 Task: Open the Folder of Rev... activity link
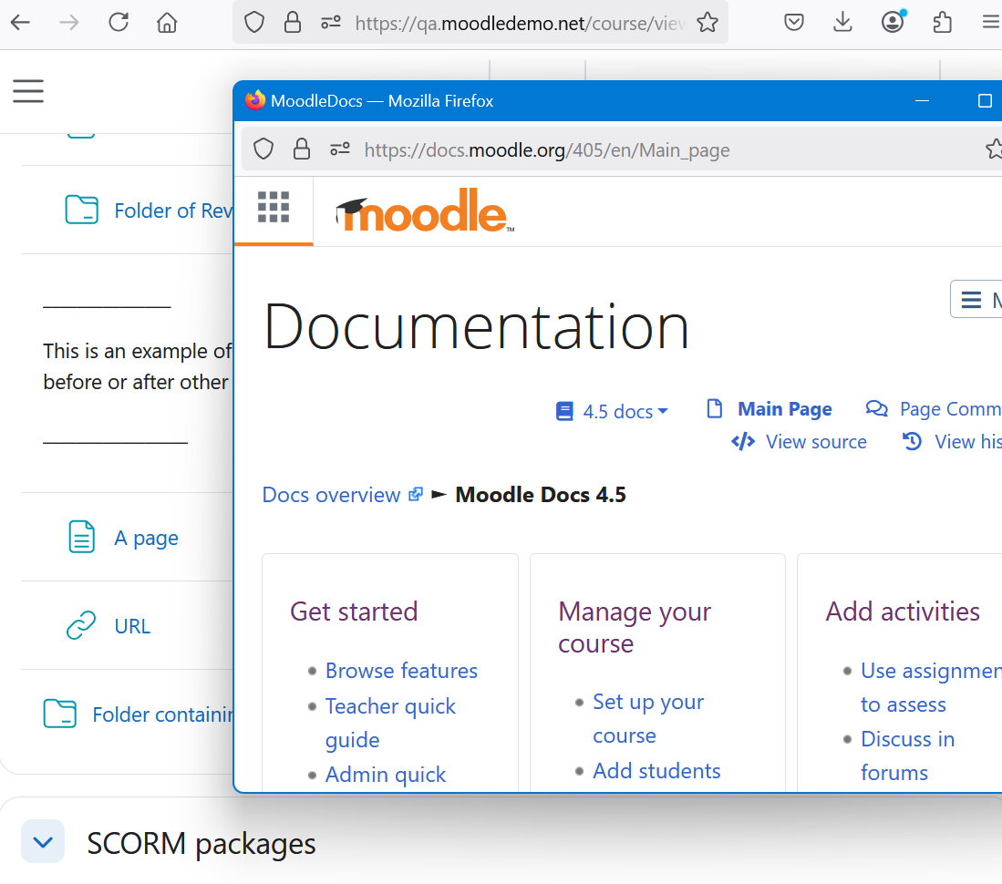click(174, 211)
